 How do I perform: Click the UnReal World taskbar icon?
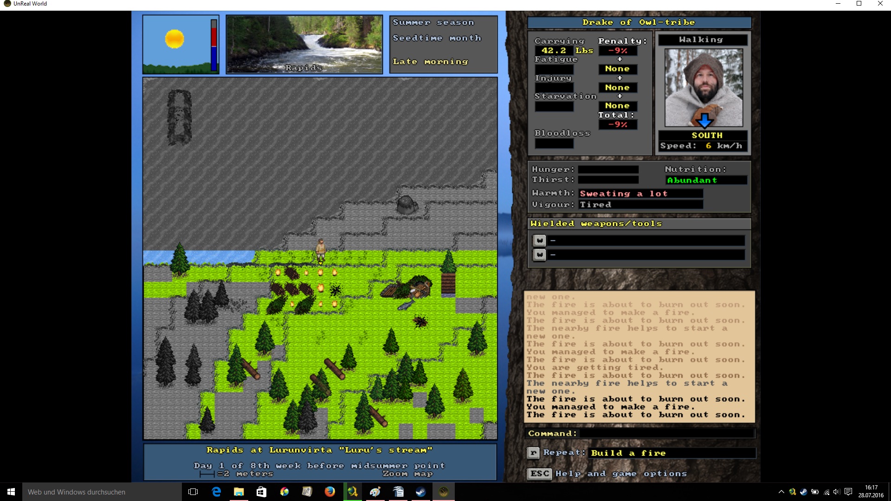pos(444,492)
